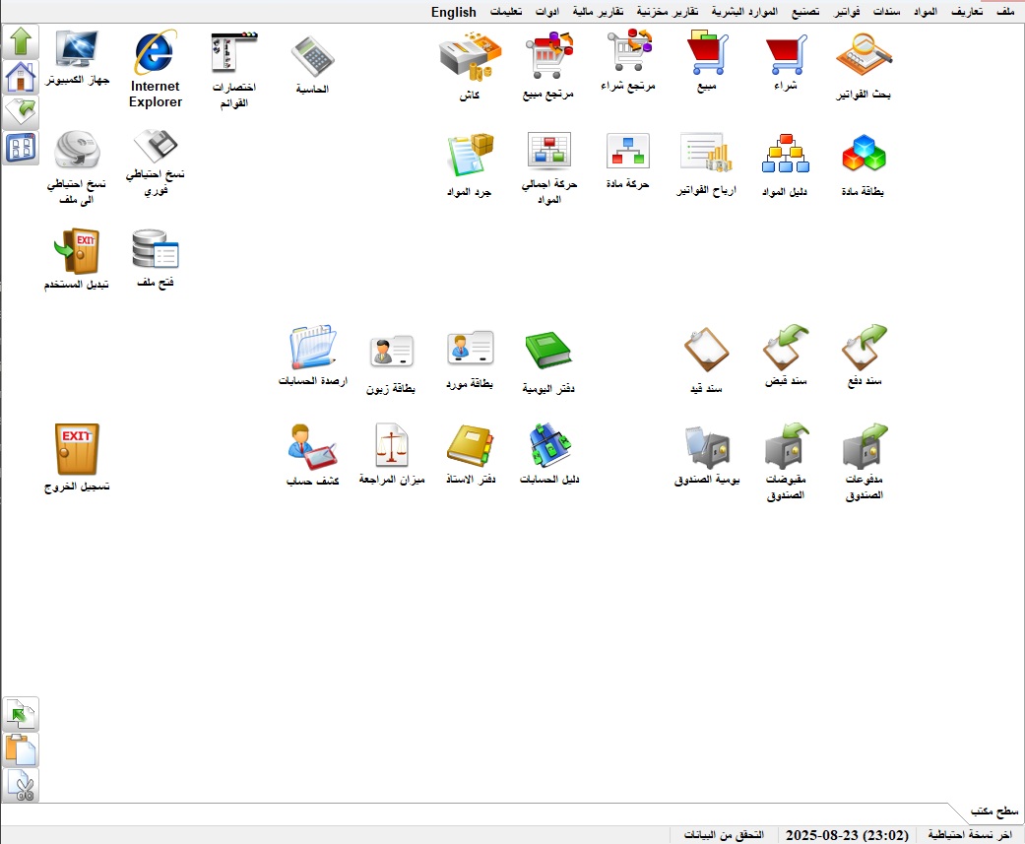Open تقارير مخزنية menu
This screenshot has width=1025, height=844.
click(x=668, y=11)
